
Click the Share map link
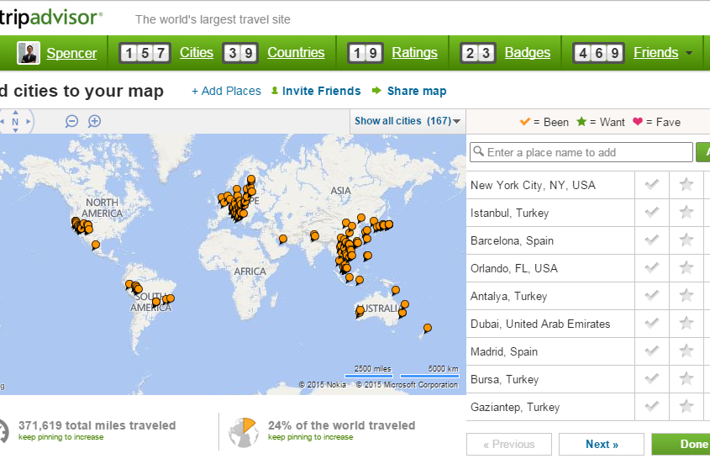coord(416,91)
